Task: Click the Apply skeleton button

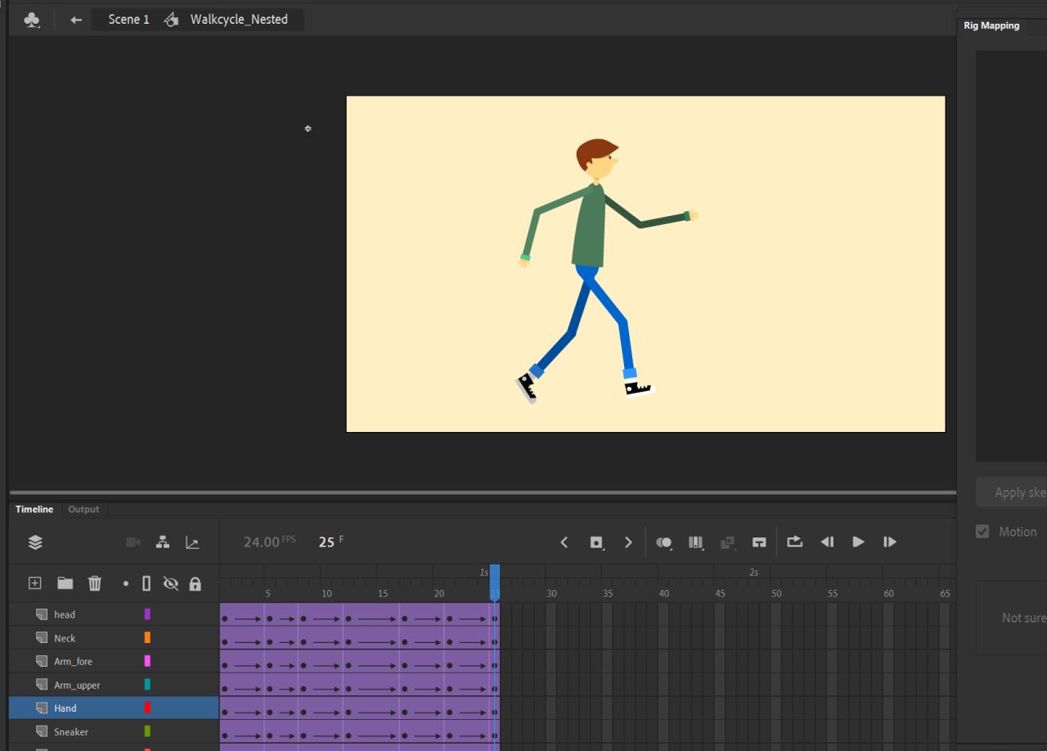Action: click(1017, 492)
